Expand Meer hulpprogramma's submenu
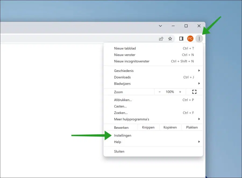Image resolution: width=242 pixels, height=178 pixels. click(153, 119)
